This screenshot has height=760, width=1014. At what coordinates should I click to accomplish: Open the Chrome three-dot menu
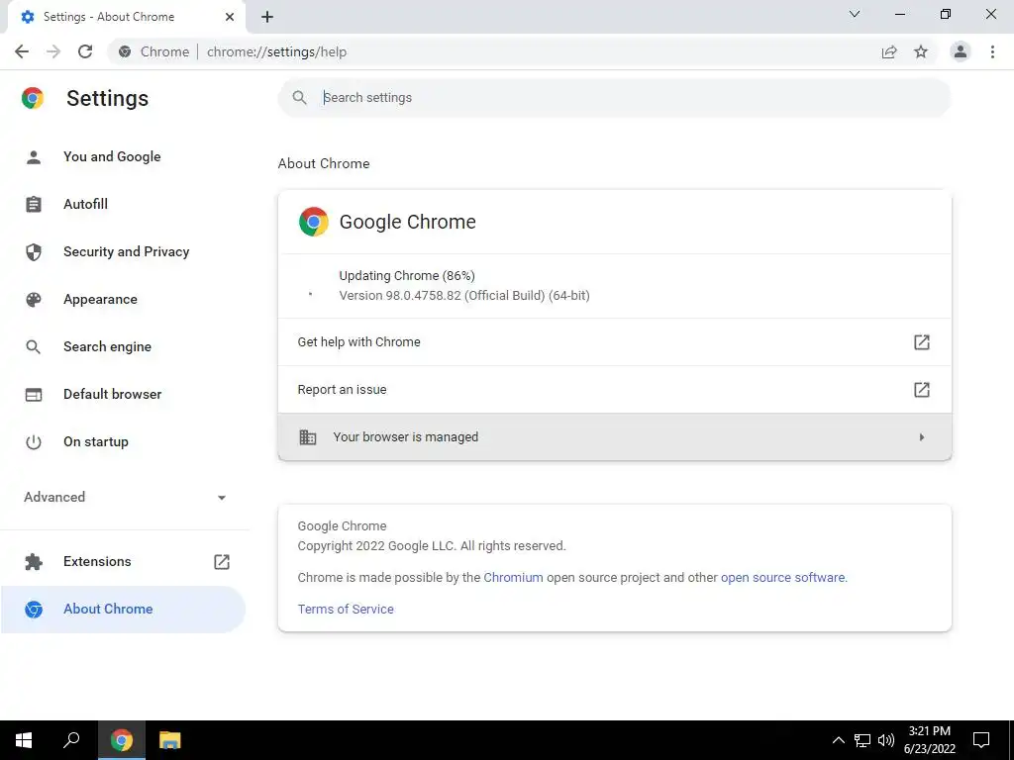tap(992, 51)
